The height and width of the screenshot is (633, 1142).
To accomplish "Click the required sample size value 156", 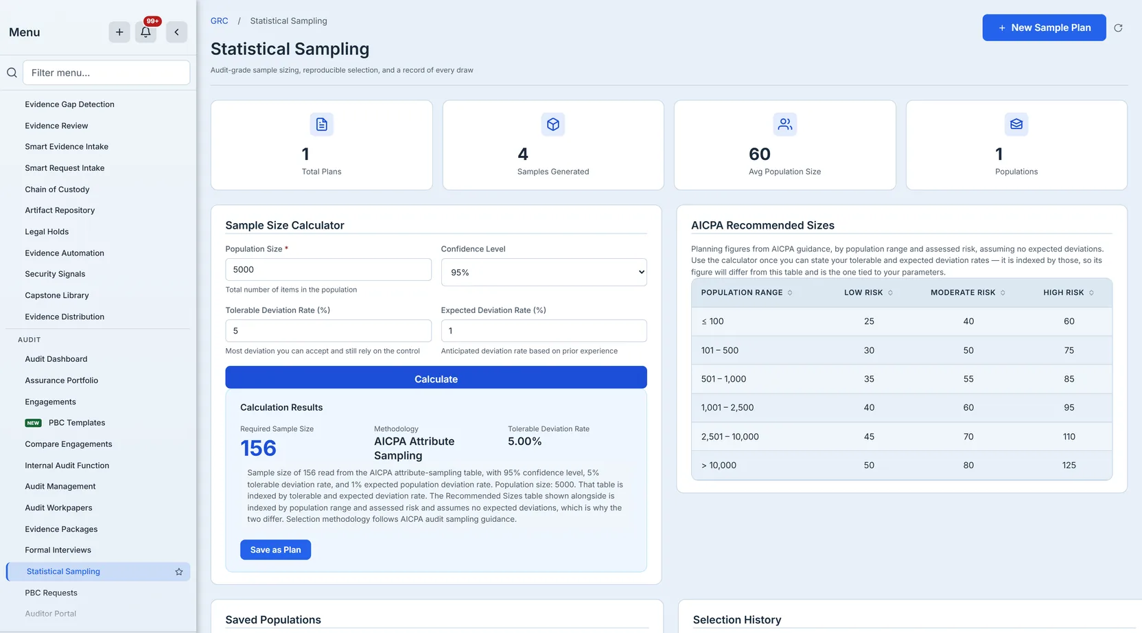I will coord(258,448).
